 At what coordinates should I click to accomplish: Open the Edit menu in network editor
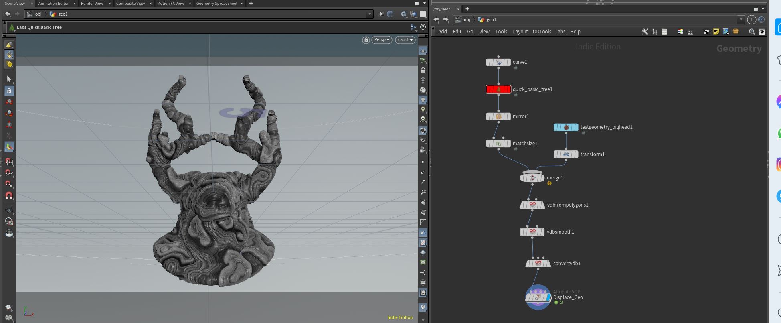tap(457, 32)
